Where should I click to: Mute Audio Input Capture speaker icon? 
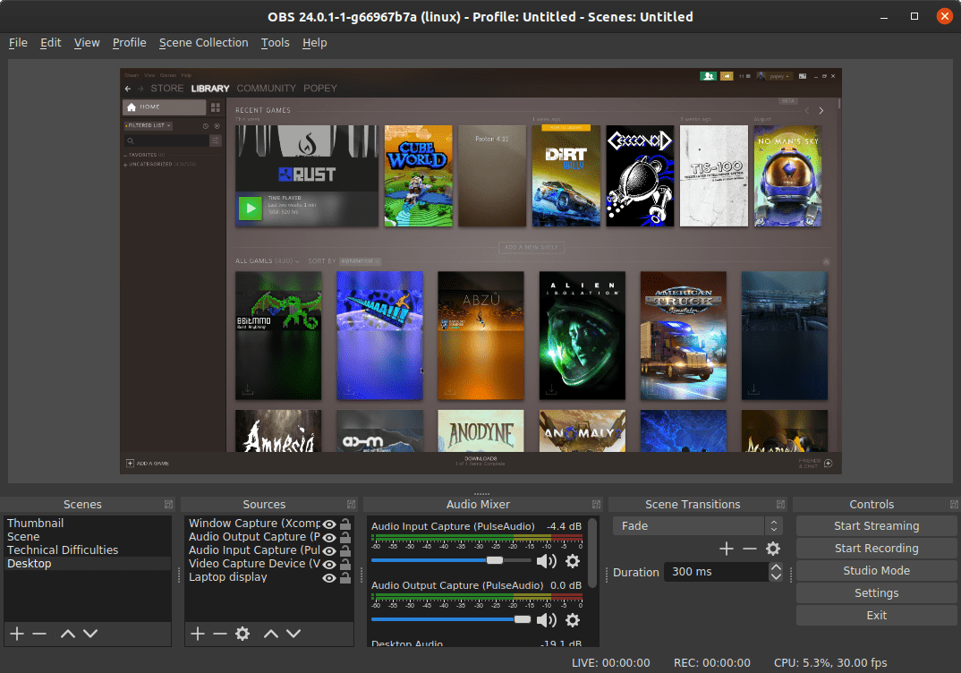click(x=546, y=561)
